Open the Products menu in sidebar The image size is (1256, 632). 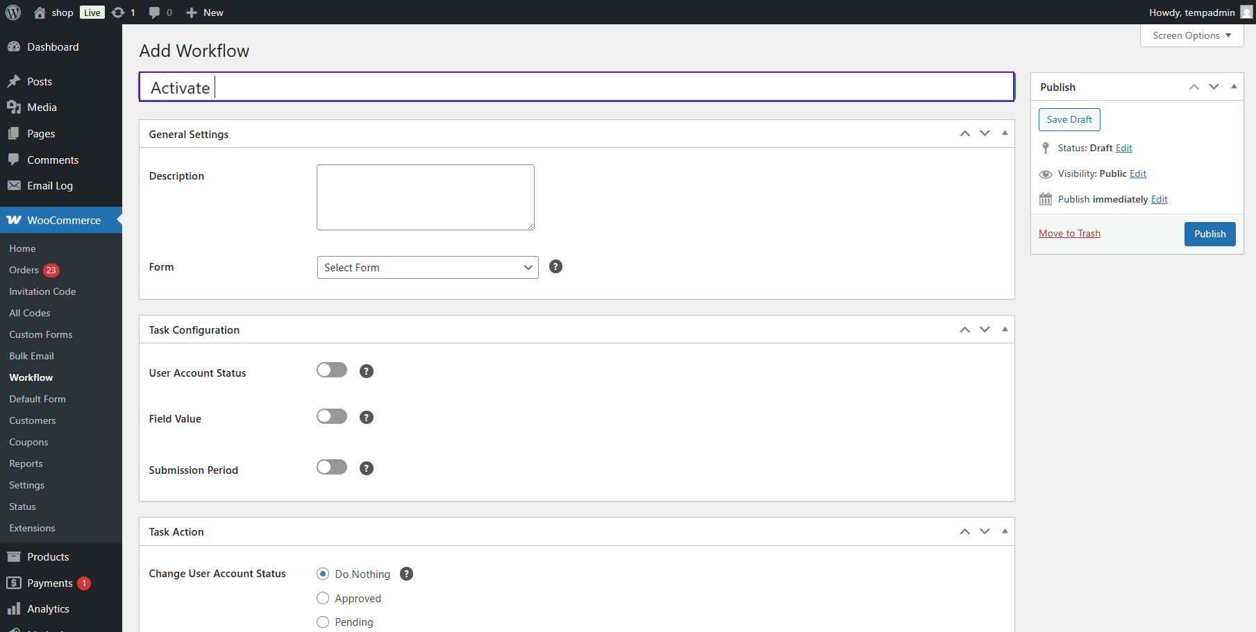tap(48, 557)
